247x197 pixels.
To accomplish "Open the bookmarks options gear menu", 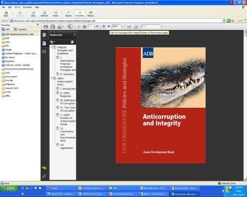I will [x=52, y=42].
